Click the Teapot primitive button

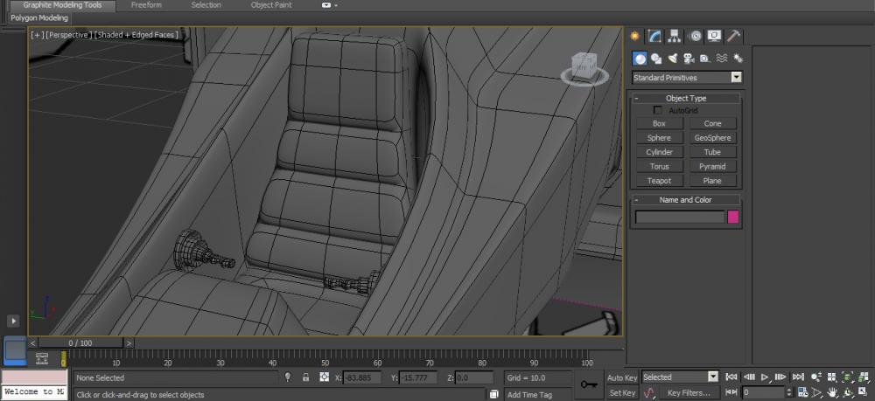pos(659,181)
